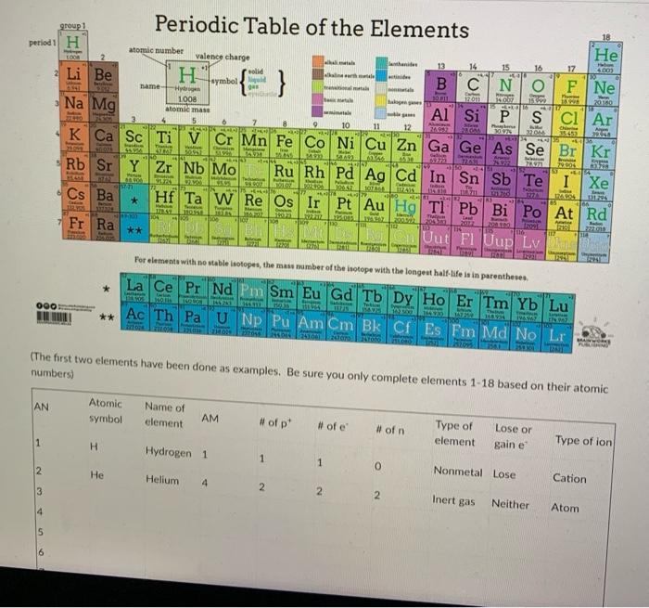Click the 'Nonmetal' table cell
This screenshot has width=649, height=608.
pos(458,472)
